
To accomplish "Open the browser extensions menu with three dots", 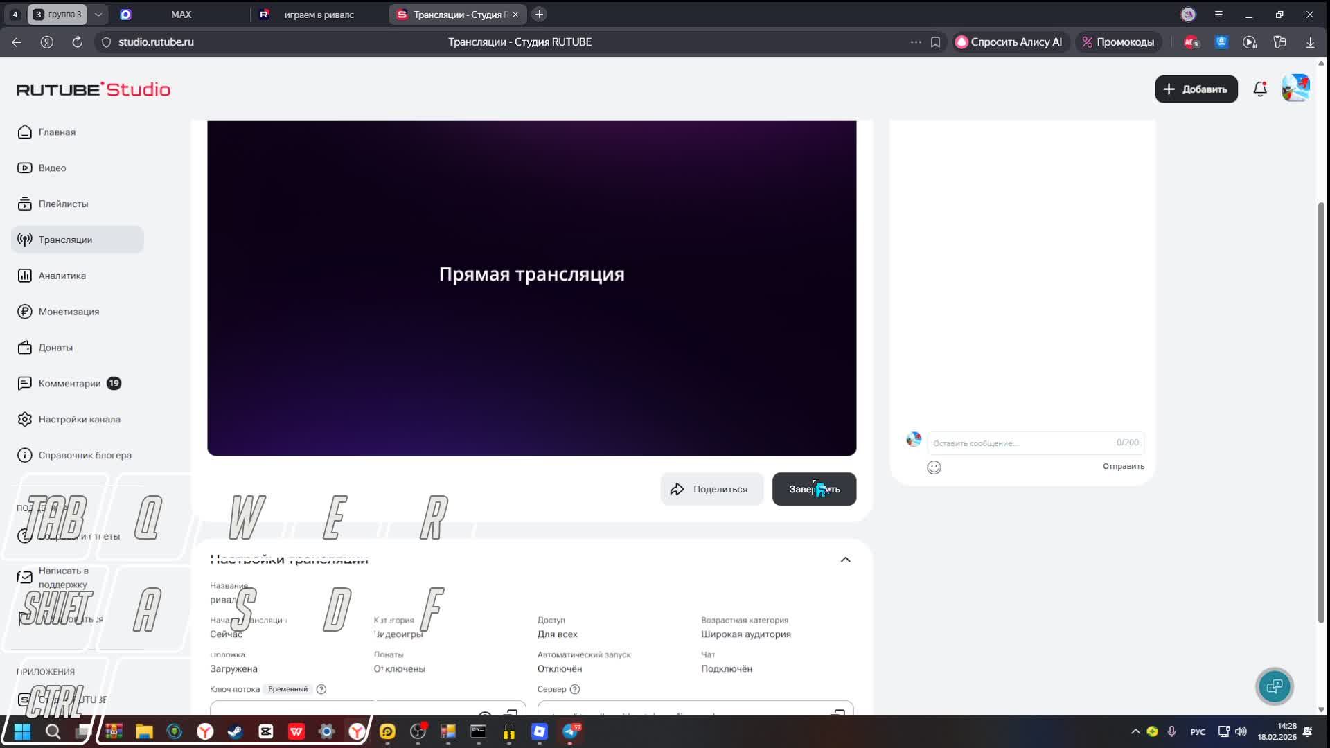I will [915, 42].
